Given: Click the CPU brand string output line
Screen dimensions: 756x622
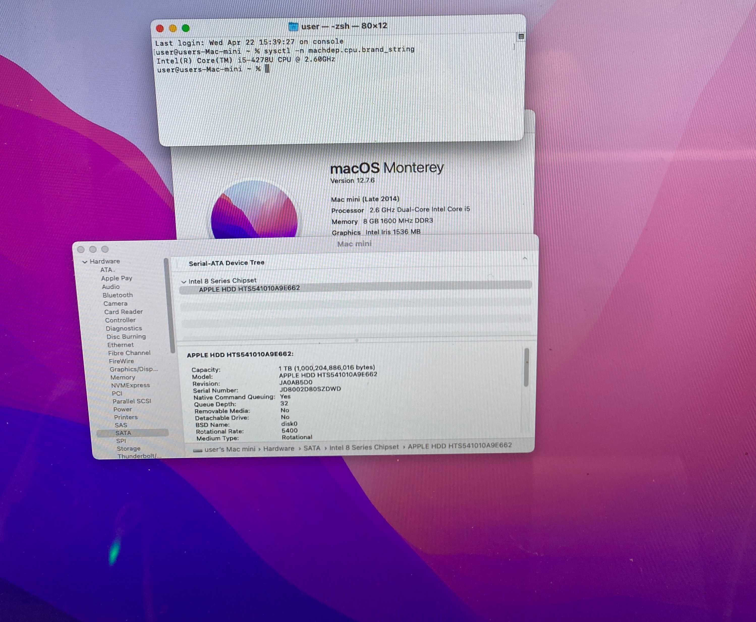Looking at the screenshot, I should (x=246, y=60).
